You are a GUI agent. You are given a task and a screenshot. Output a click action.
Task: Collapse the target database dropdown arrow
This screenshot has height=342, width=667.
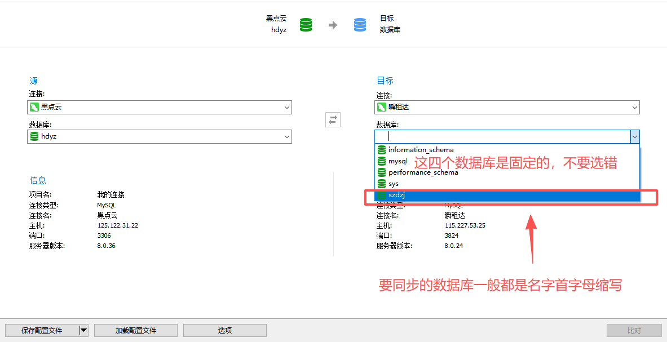point(634,136)
